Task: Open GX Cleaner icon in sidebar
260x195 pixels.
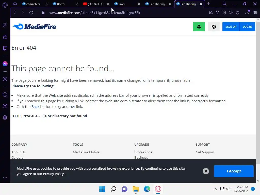Action: [5, 37]
